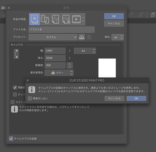Select the Comic work type icon
Image resolution: width=156 pixels, height=152 pixels.
[x=56, y=19]
